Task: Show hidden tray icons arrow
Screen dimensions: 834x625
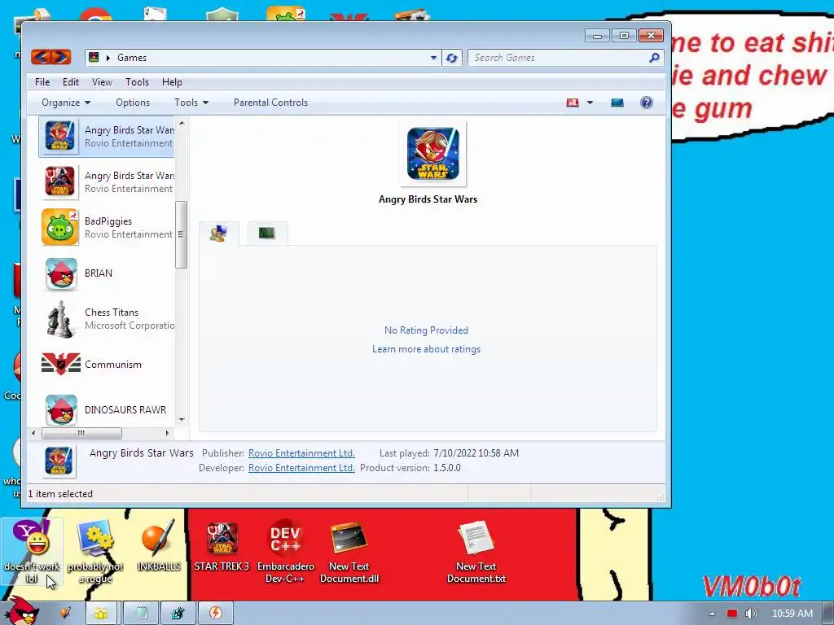Action: (712, 614)
